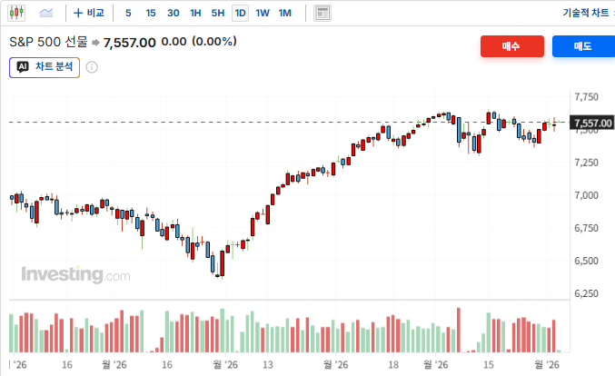Select the 30 minute interval
The height and width of the screenshot is (376, 615).
pos(173,13)
